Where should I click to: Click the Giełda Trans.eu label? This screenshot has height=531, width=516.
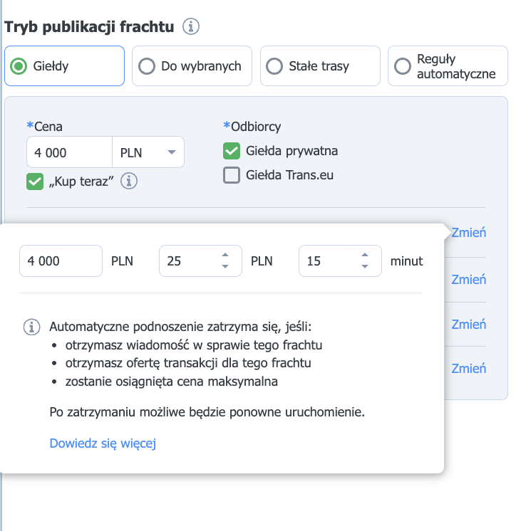pos(289,175)
